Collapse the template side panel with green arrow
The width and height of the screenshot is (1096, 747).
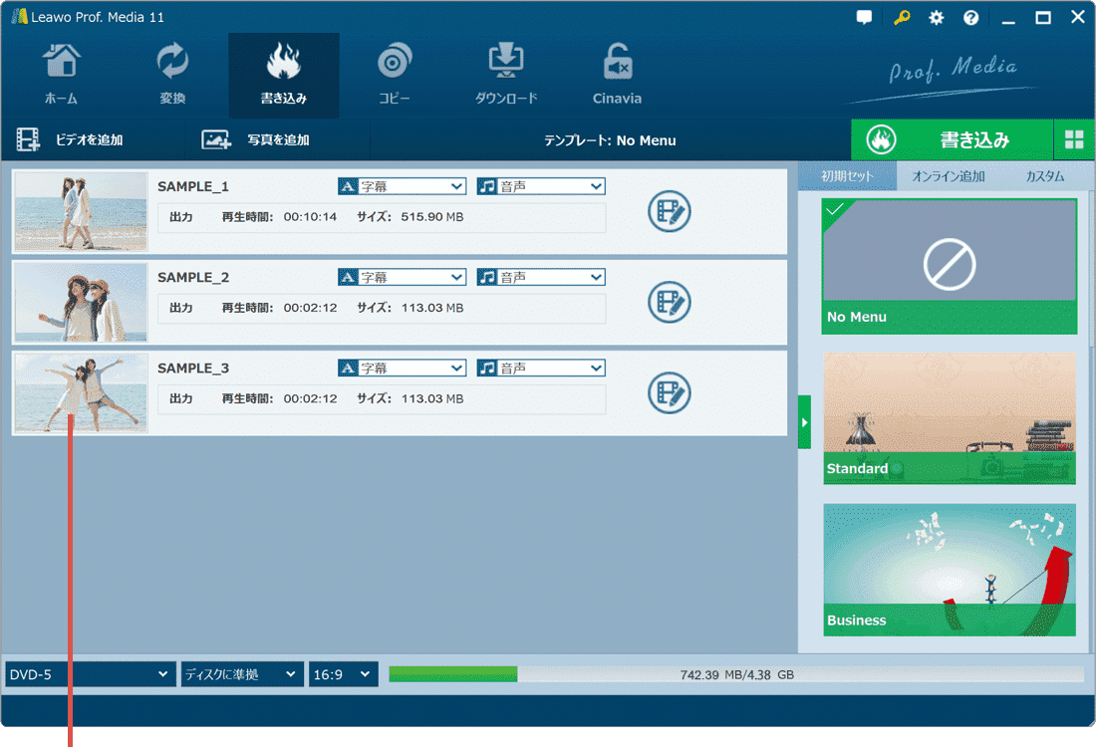(805, 421)
